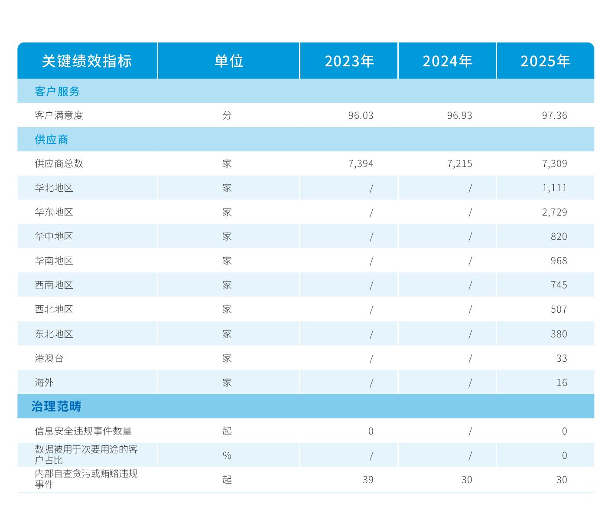Click the 信息安全违规事件数量 row label

coord(83,431)
